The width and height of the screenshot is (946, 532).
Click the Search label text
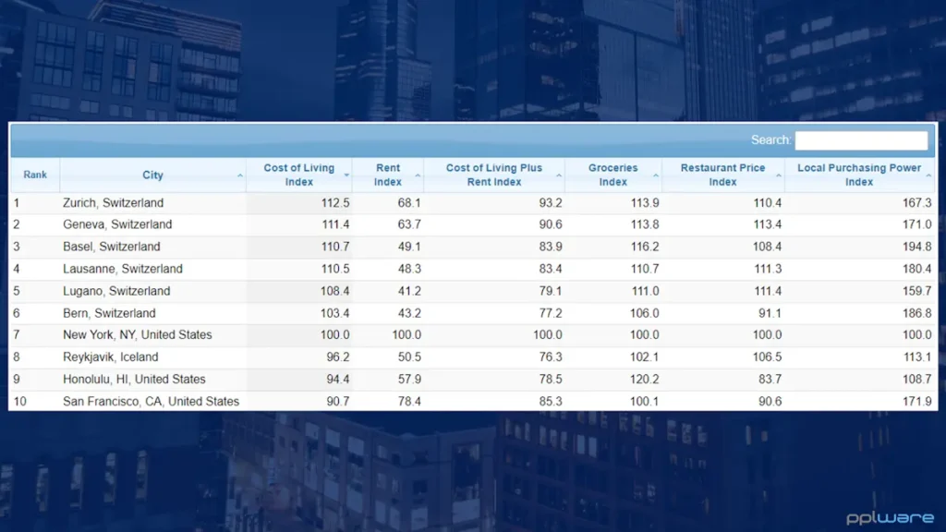(x=770, y=140)
